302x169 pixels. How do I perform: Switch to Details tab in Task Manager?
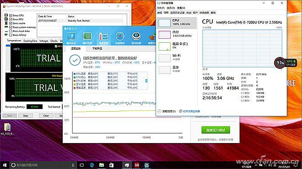click(x=204, y=13)
